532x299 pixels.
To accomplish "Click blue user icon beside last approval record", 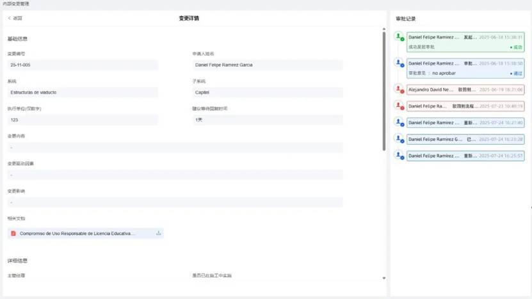I will pos(399,156).
